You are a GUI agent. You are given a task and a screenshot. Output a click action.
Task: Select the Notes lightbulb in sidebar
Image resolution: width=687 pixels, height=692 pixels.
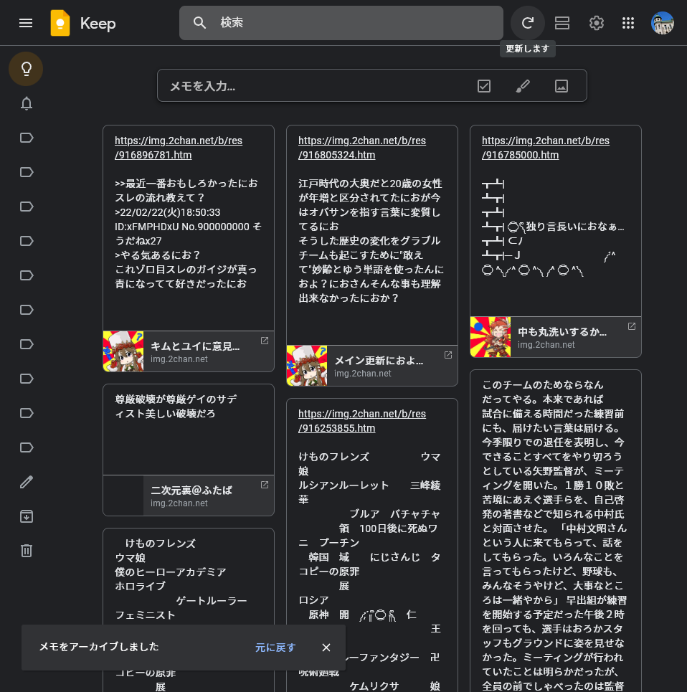pos(26,69)
